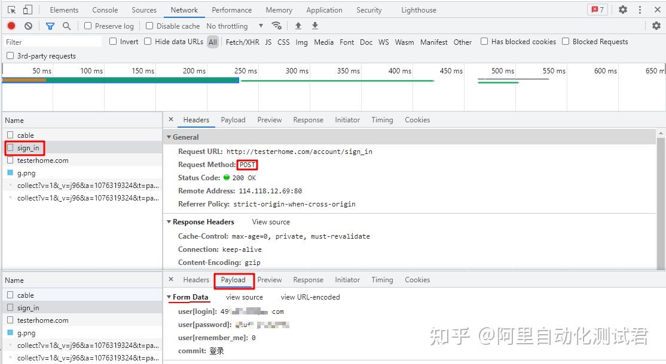
Task: Enable the Disable cache checkbox
Action: tap(149, 26)
